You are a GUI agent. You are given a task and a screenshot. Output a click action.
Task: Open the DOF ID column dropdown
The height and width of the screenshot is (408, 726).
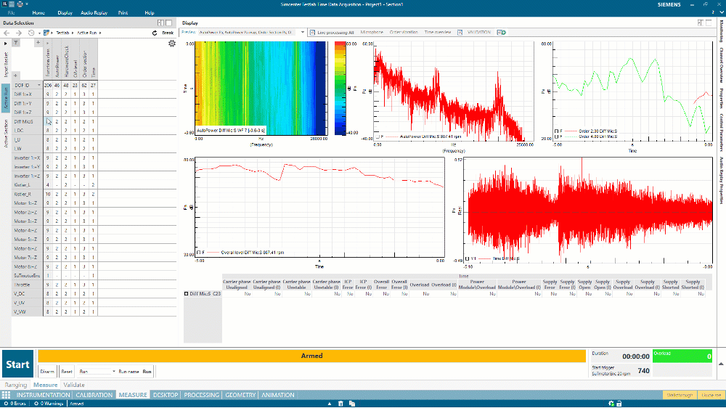pos(38,85)
